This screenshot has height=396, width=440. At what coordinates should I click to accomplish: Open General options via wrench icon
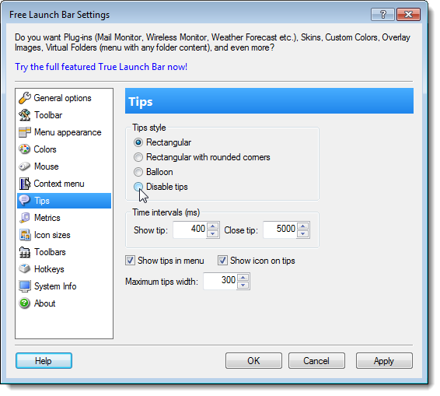click(x=25, y=98)
